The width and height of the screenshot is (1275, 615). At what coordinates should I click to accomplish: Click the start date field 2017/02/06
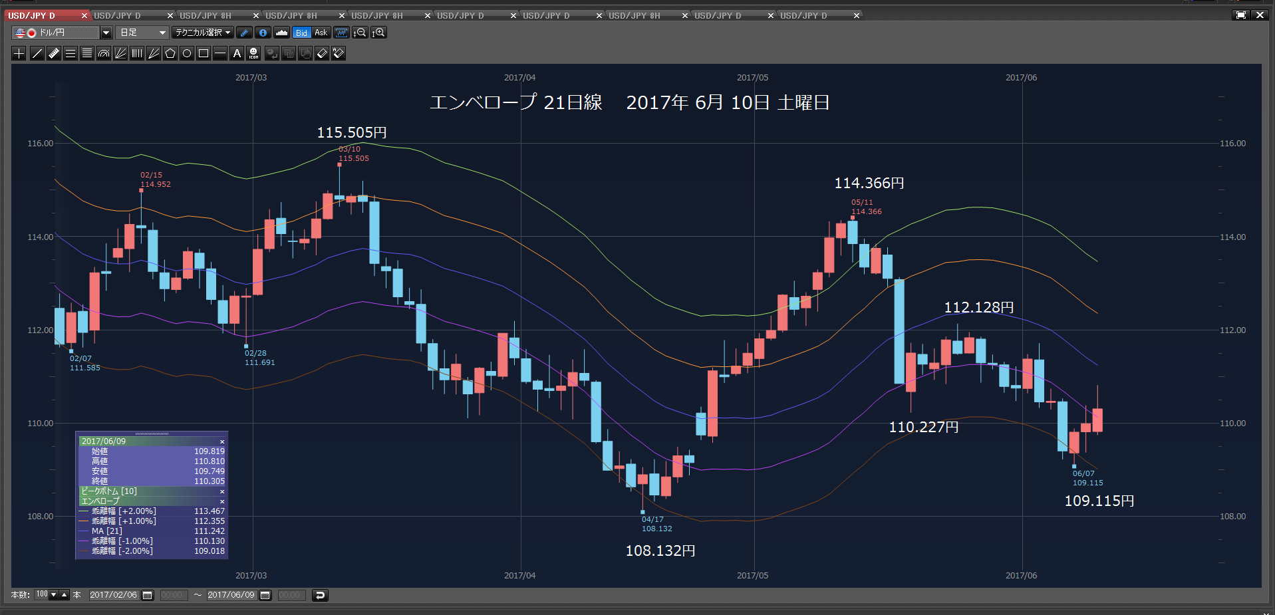[114, 595]
